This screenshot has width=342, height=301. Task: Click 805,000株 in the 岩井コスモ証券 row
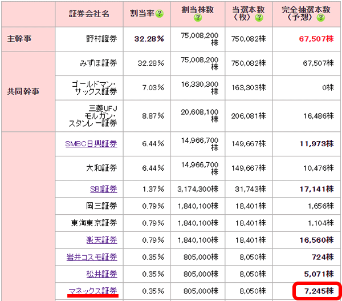pyautogui.click(x=201, y=257)
